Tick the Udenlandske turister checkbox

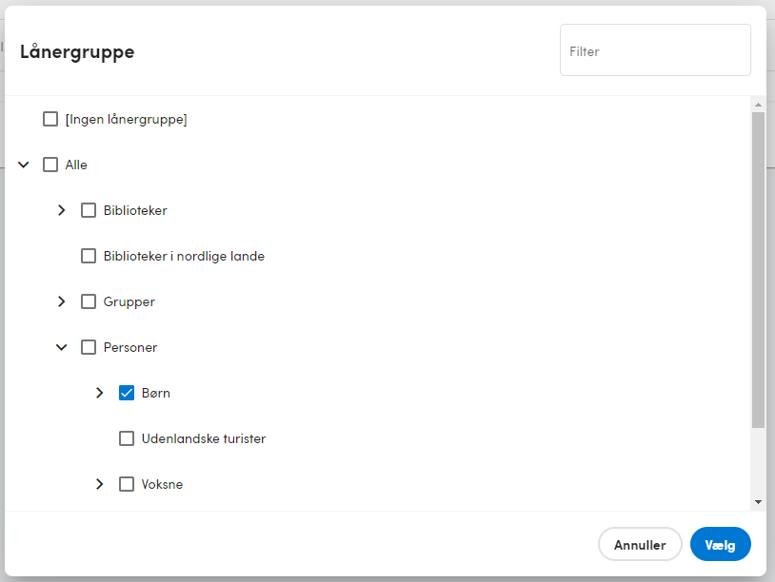(127, 438)
